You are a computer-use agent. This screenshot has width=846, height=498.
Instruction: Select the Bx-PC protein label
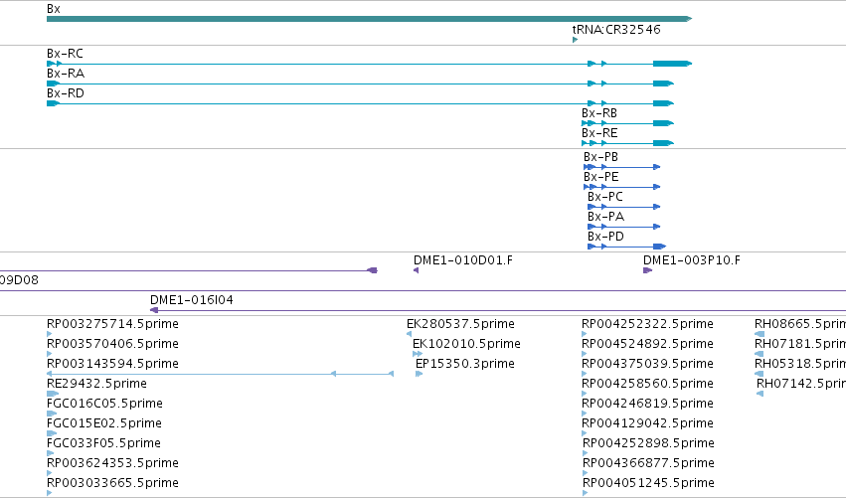tap(604, 197)
